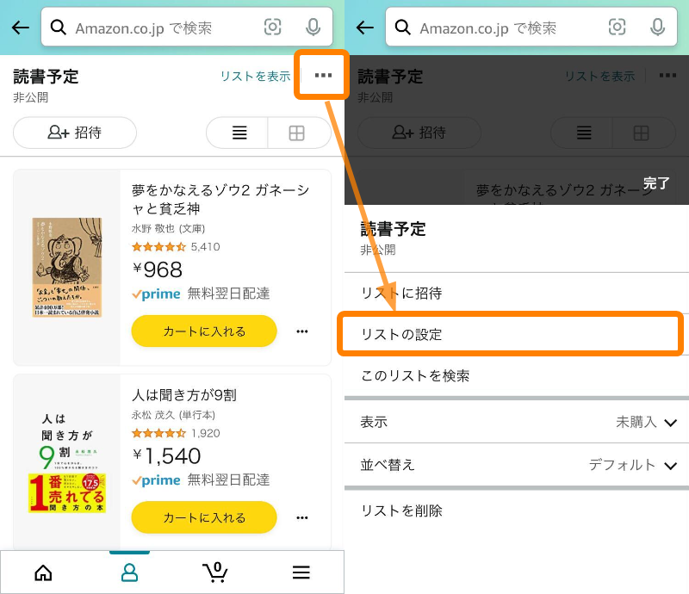Switch to list view layout on the left screen
The width and height of the screenshot is (689, 594).
[239, 133]
